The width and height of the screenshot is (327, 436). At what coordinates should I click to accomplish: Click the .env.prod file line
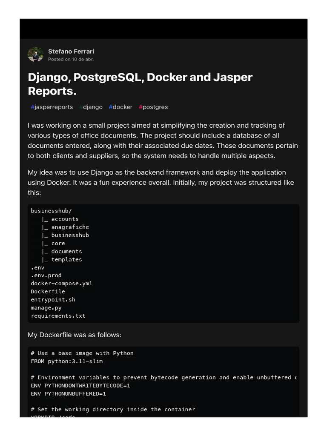[x=46, y=275]
